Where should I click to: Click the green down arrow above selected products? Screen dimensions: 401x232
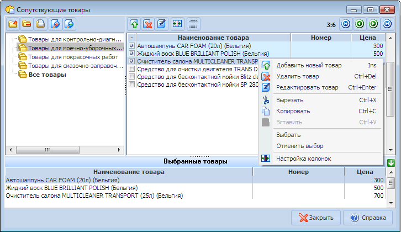pos(391,162)
